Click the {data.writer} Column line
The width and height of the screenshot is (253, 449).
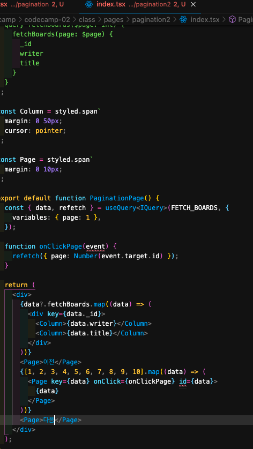point(93,324)
